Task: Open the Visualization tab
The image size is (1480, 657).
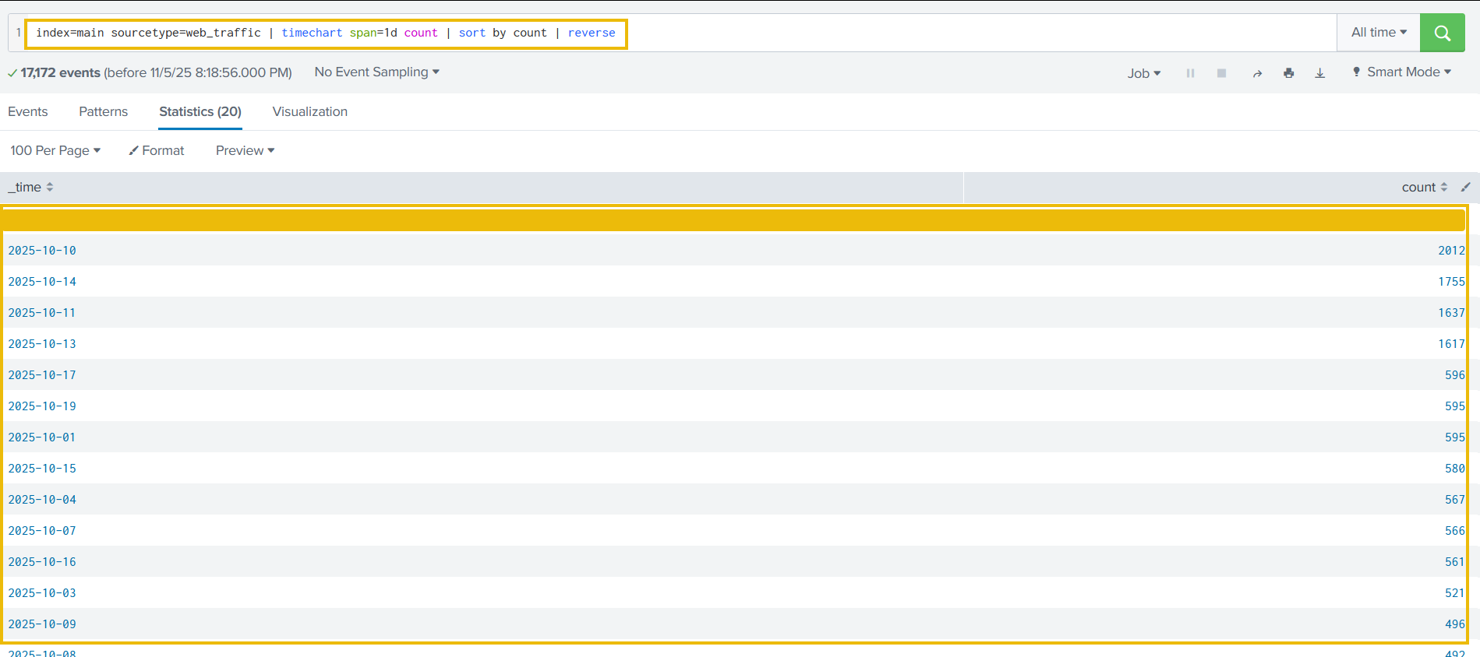Action: (x=309, y=111)
